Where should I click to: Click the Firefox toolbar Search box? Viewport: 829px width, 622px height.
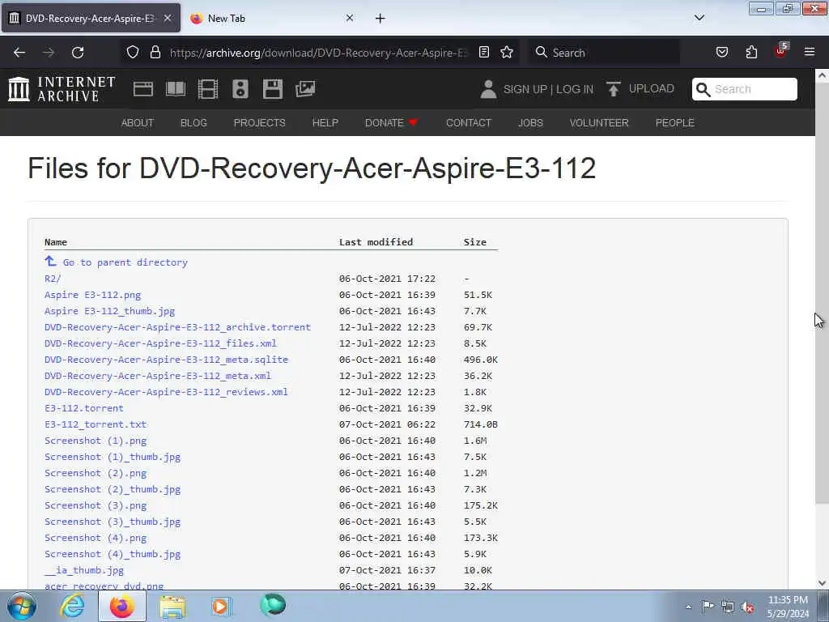(x=605, y=53)
